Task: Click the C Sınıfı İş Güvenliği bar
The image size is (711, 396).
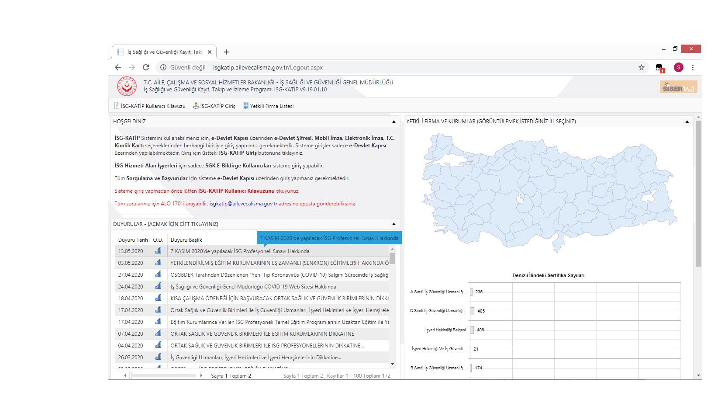Action: (x=472, y=311)
